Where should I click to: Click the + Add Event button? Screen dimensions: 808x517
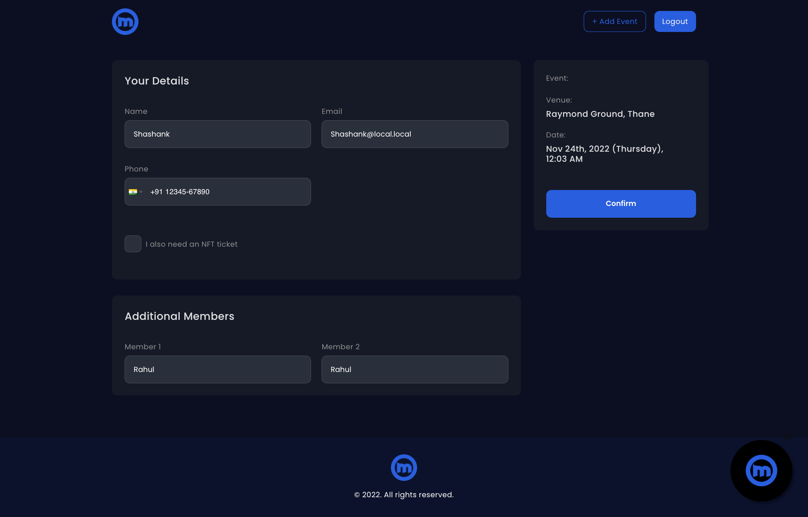coord(614,21)
